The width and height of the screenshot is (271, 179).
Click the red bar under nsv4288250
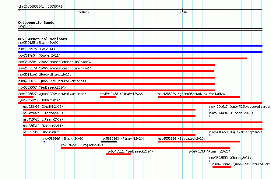point(199,97)
